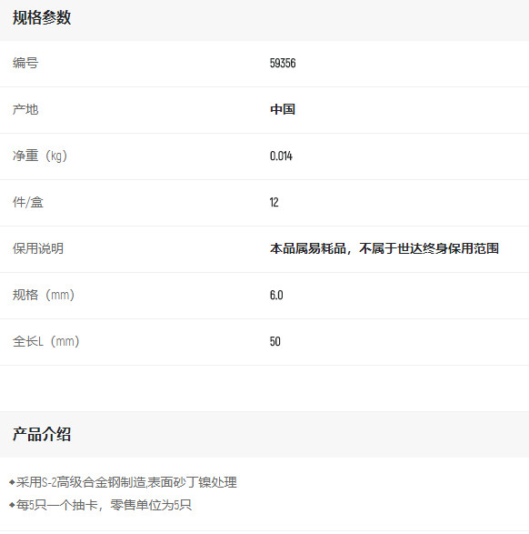
Task: Select the 保用说明 label
Action: click(x=38, y=248)
